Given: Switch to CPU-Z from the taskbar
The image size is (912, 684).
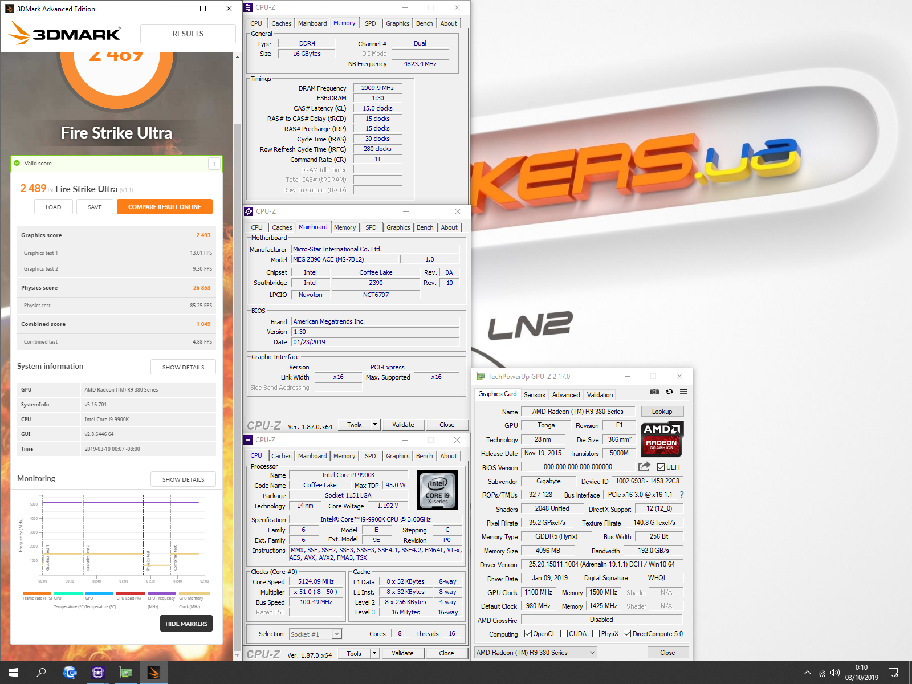Looking at the screenshot, I should click(x=97, y=673).
